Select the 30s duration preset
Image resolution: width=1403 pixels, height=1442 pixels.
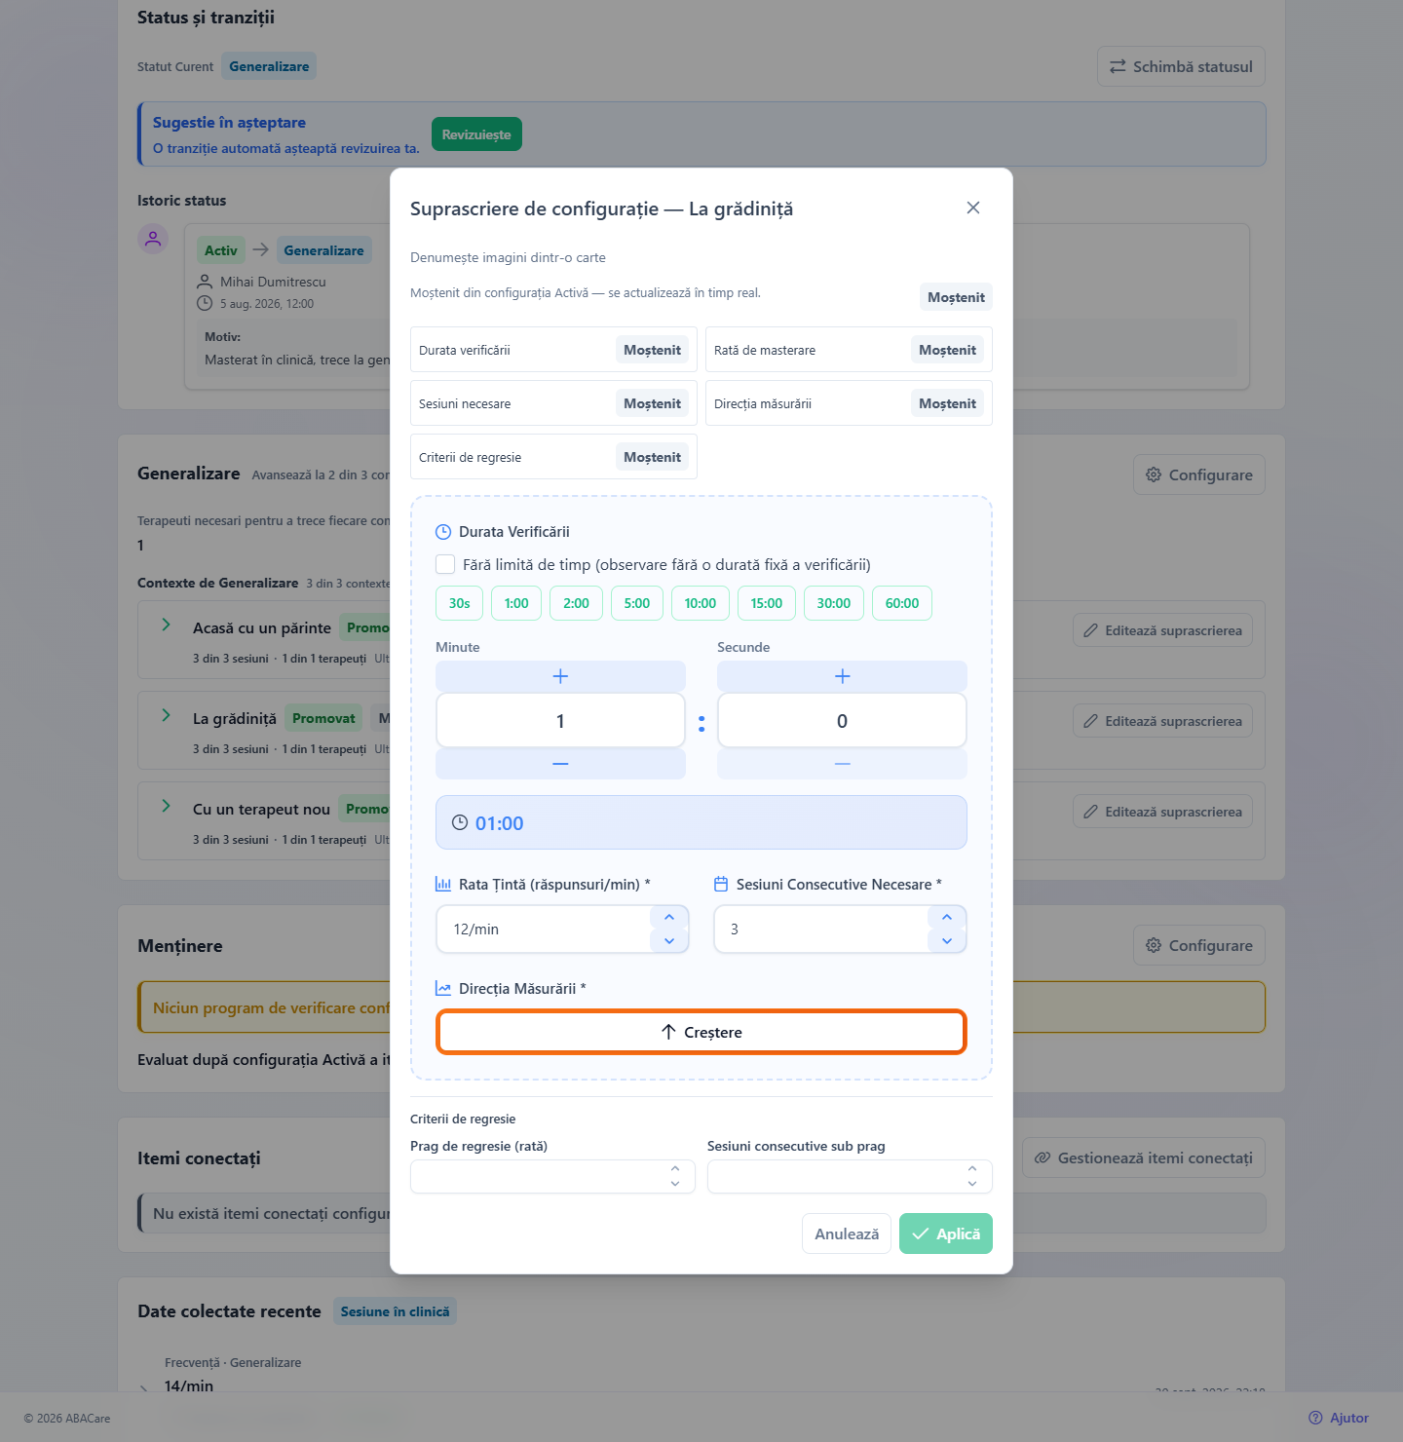tap(459, 603)
